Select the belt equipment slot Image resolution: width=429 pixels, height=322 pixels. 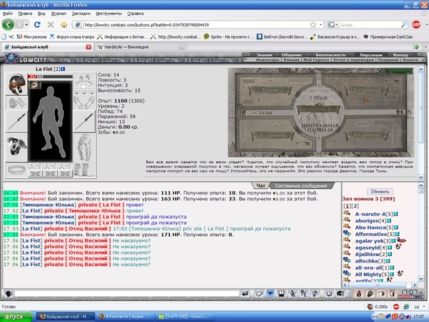(16, 170)
